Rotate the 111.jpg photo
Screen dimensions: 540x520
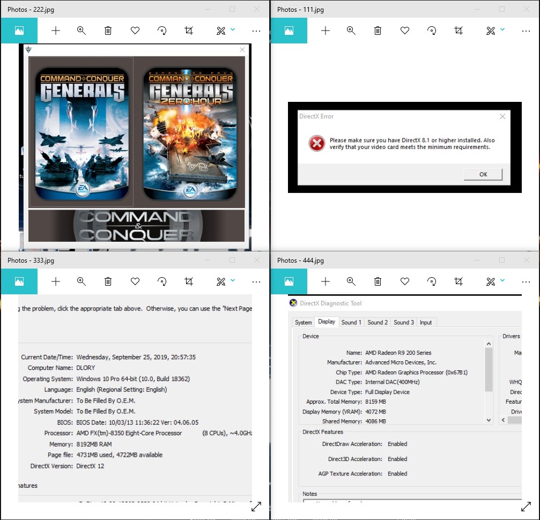(432, 31)
